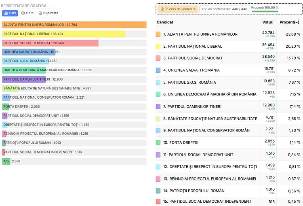Click the pie chart icon beside Cerc
The image size is (303, 206).
coord(23,13)
